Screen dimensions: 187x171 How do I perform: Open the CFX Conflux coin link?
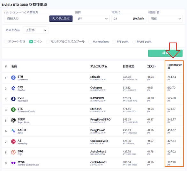[x=21, y=89]
